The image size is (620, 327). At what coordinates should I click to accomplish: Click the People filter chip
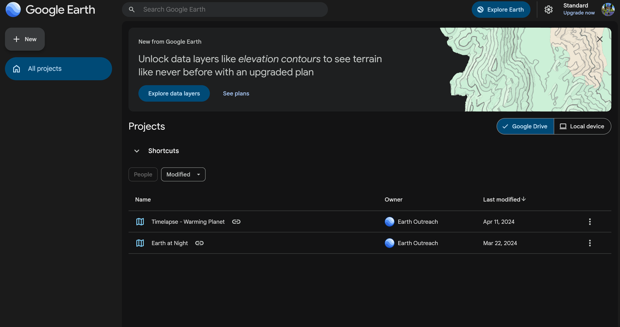(143, 174)
